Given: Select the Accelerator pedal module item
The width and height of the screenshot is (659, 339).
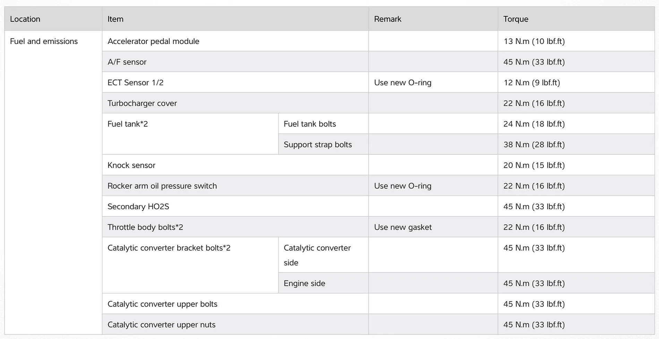Looking at the screenshot, I should 153,41.
